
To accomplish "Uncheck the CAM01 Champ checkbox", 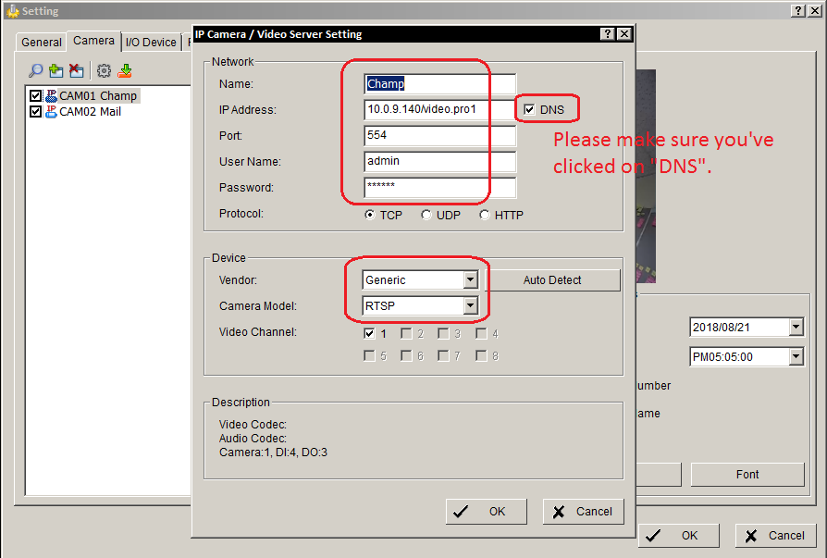I will [36, 96].
